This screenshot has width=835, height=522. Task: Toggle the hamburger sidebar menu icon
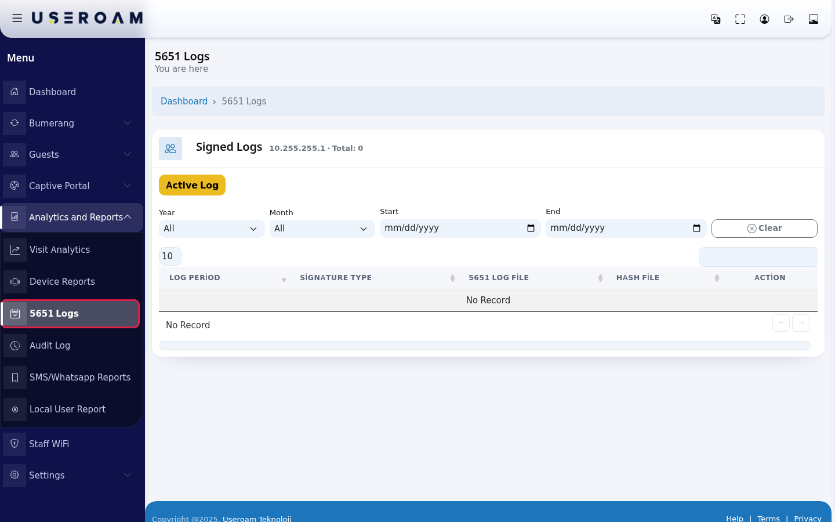[x=17, y=18]
